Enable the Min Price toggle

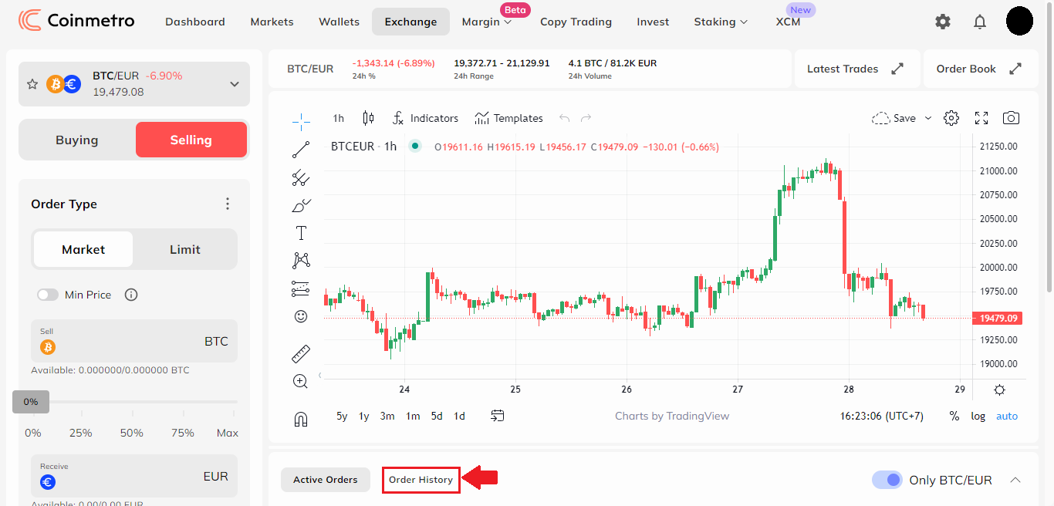tap(48, 295)
